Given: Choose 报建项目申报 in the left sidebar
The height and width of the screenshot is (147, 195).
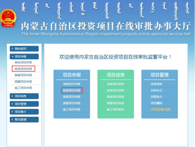Looking at the screenshot, I should point(23,81).
